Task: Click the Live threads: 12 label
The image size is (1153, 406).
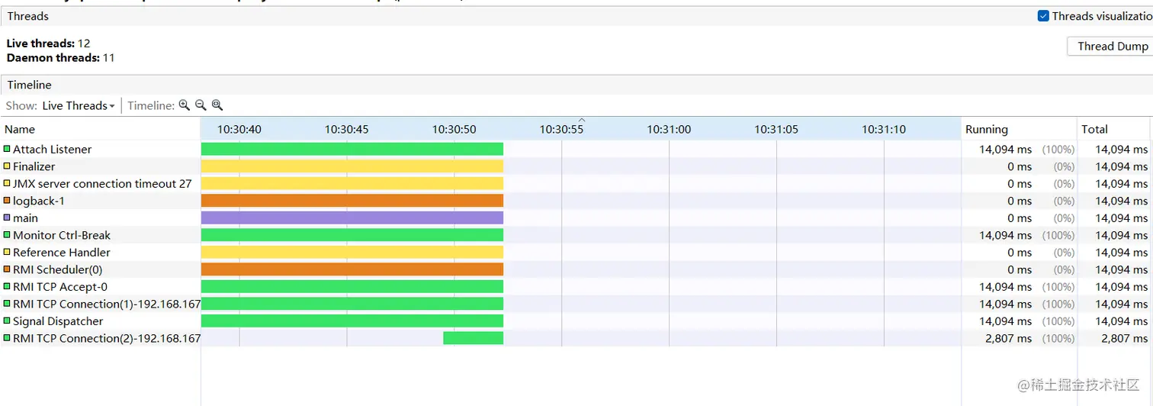Action: click(48, 43)
